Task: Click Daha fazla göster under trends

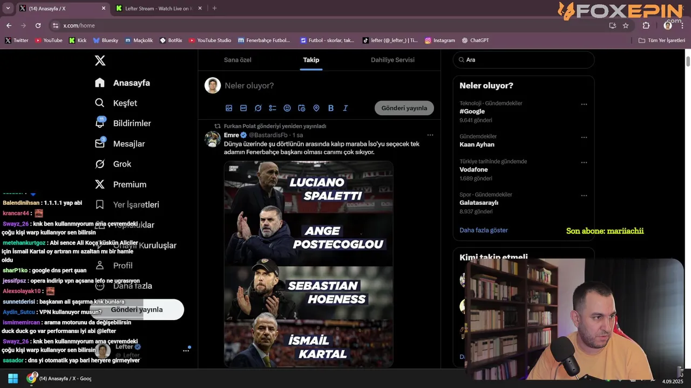Action: pyautogui.click(x=484, y=230)
